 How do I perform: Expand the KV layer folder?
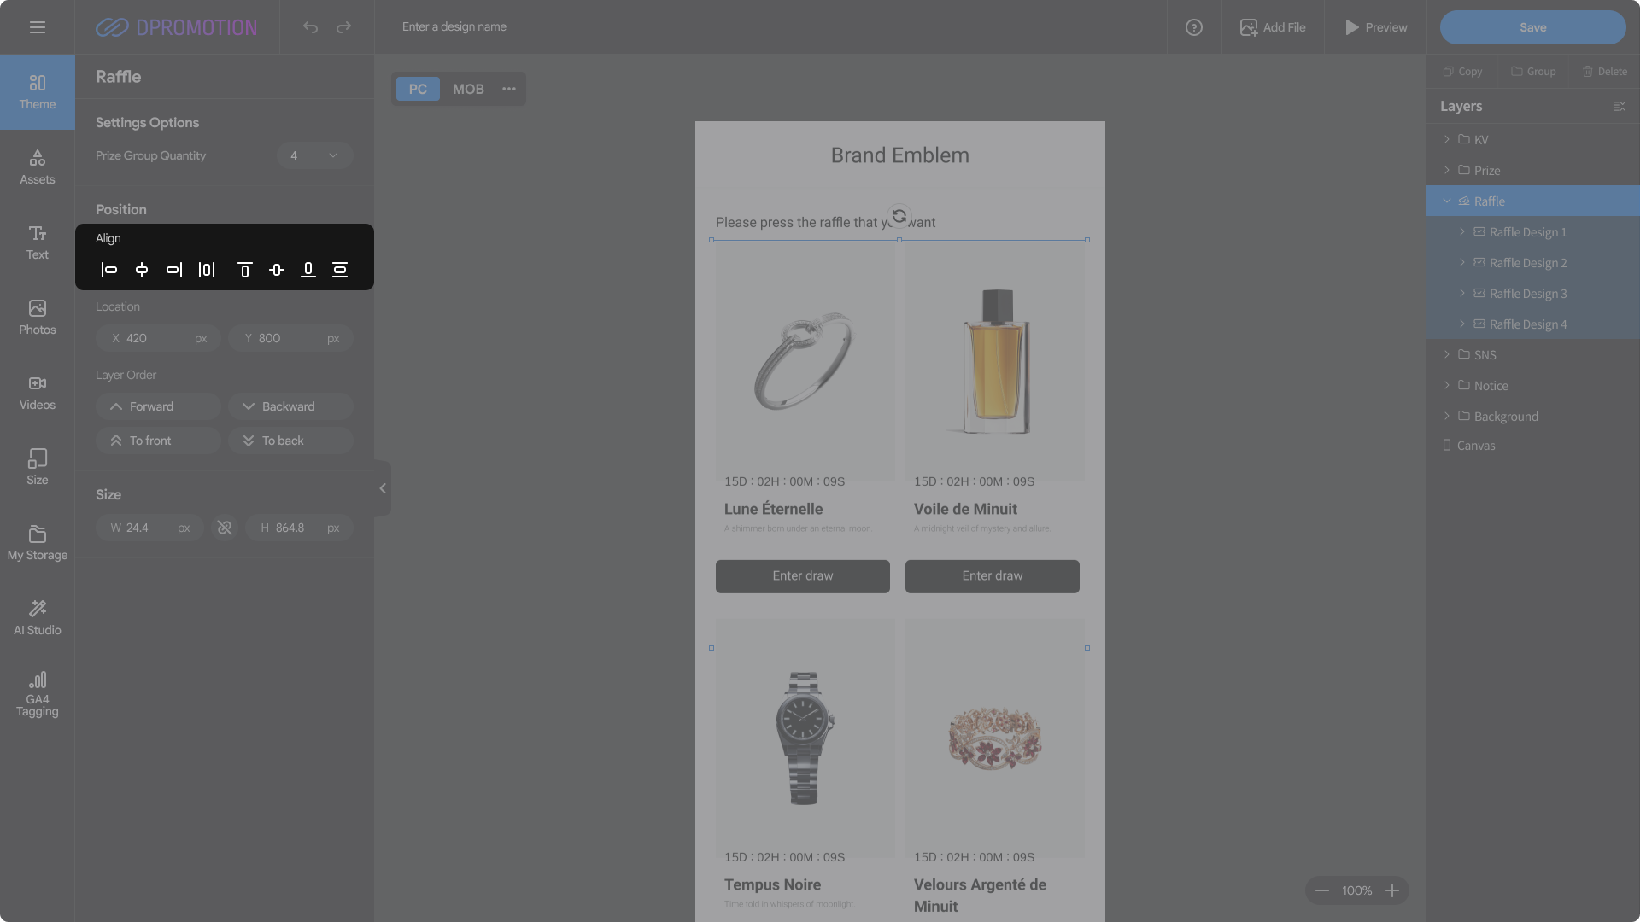pos(1447,139)
